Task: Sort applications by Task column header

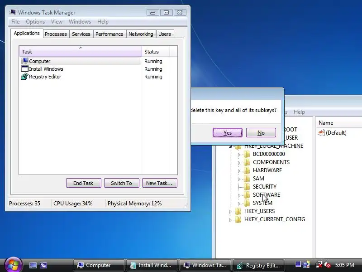Action: click(x=81, y=52)
